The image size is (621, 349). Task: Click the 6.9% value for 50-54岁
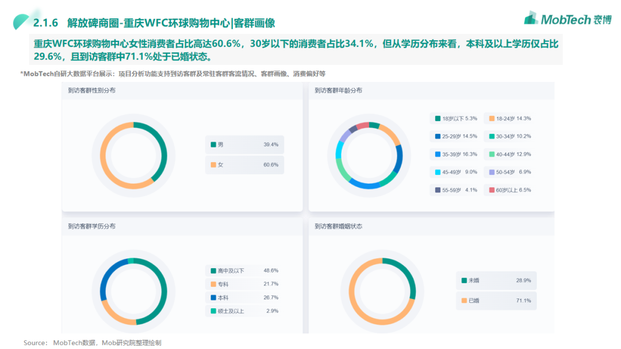(525, 172)
